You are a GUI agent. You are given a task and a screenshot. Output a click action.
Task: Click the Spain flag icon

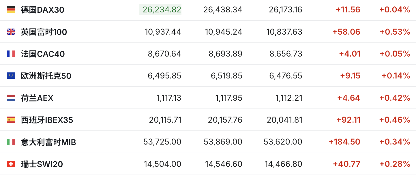(x=11, y=120)
